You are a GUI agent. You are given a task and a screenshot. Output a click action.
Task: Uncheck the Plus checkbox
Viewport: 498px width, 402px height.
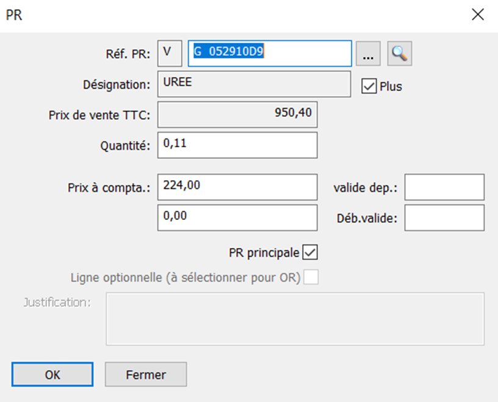(x=369, y=86)
